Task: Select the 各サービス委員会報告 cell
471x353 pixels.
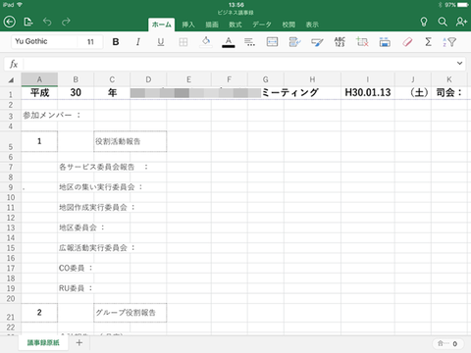Action: coord(103,167)
